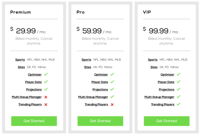The image size is (201, 135).
Task: Click the red X beside Premium Multi-lineup Manager
Action: 46,97
